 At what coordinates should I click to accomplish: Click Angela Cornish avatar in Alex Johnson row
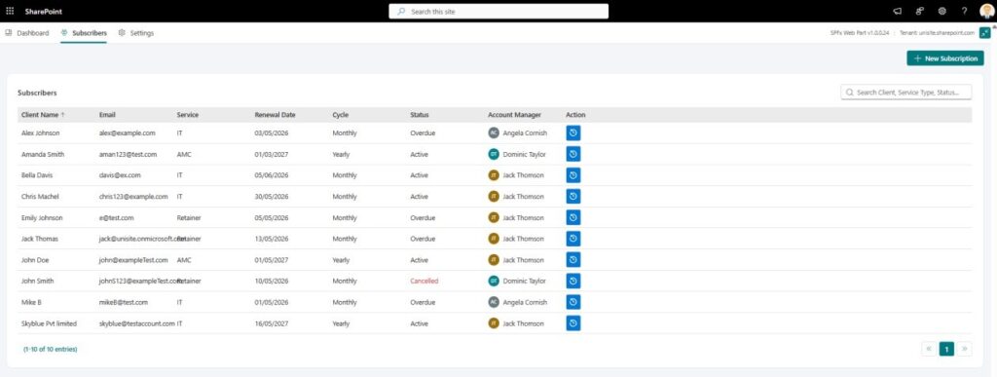pos(494,132)
